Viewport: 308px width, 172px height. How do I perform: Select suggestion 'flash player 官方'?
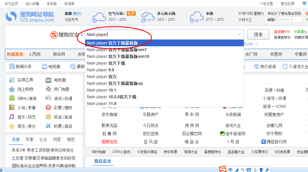point(165,77)
